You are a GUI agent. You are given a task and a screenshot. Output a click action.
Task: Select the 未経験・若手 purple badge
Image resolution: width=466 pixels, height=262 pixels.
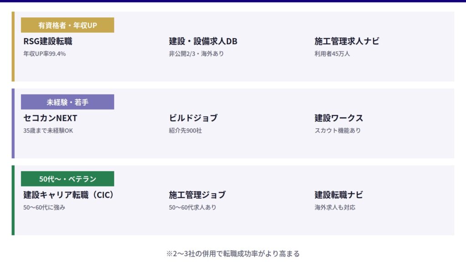(x=67, y=102)
